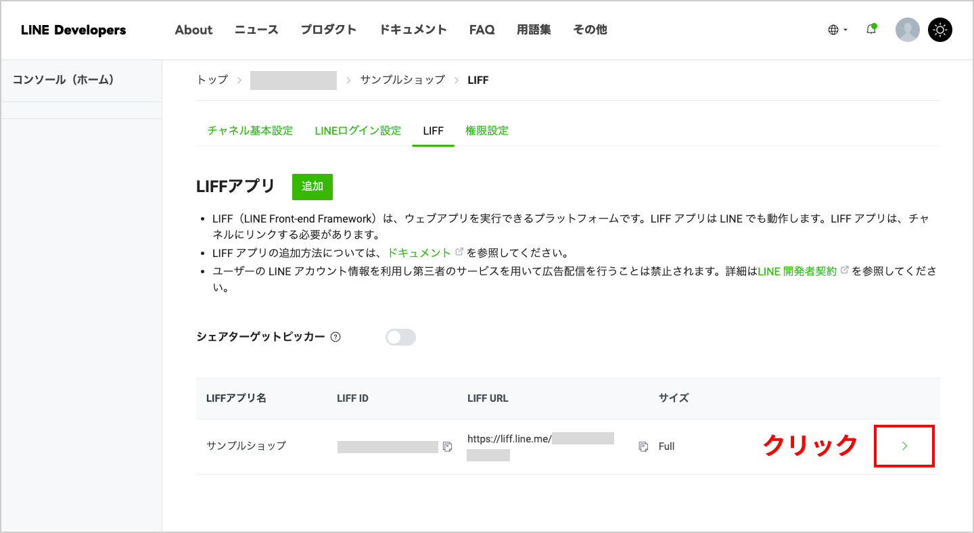Open help for シェアターゲットピッカー
974x533 pixels.
click(x=335, y=337)
